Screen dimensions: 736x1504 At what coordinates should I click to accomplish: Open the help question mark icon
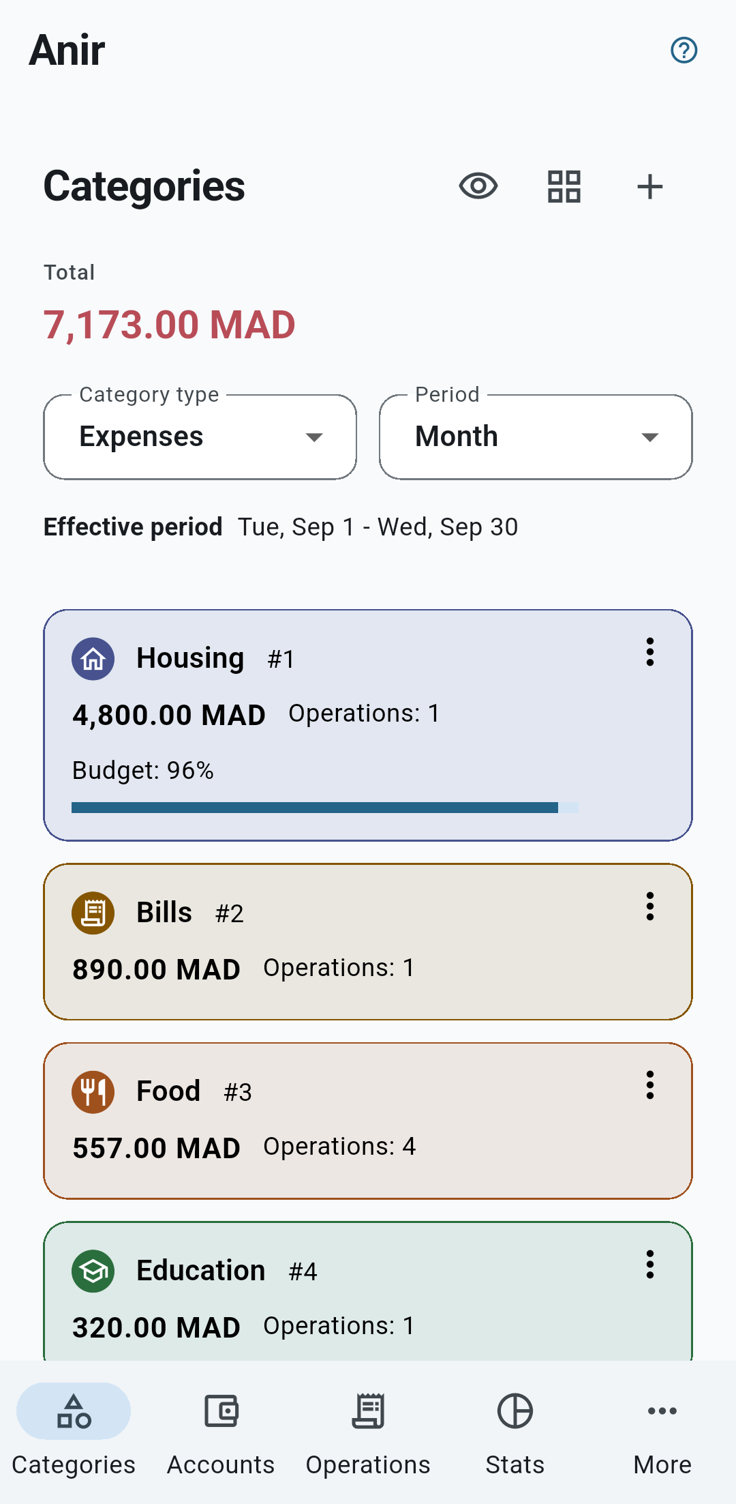click(684, 50)
